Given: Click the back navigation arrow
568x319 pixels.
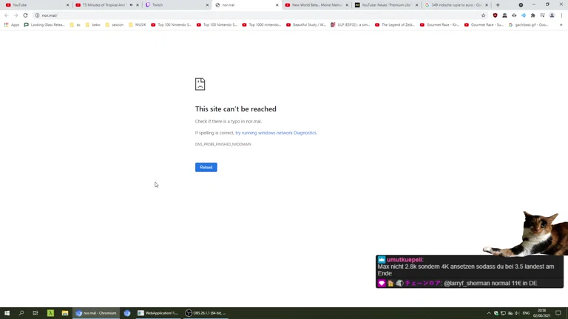Looking at the screenshot, I should click(7, 16).
